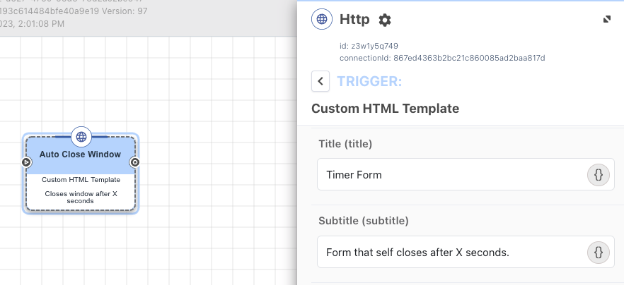Click the TRIGGER: breadcrumb label
The height and width of the screenshot is (285, 624).
coord(369,81)
